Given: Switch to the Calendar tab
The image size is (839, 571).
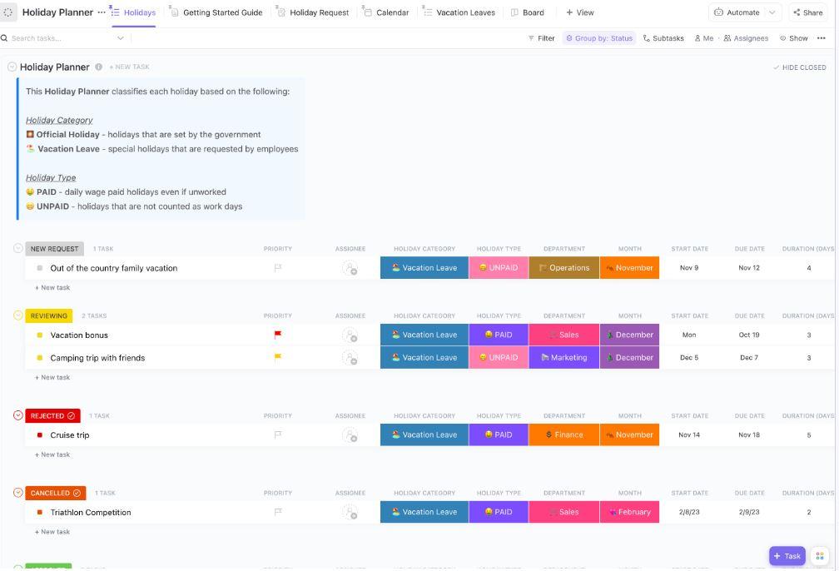Looking at the screenshot, I should pos(386,12).
